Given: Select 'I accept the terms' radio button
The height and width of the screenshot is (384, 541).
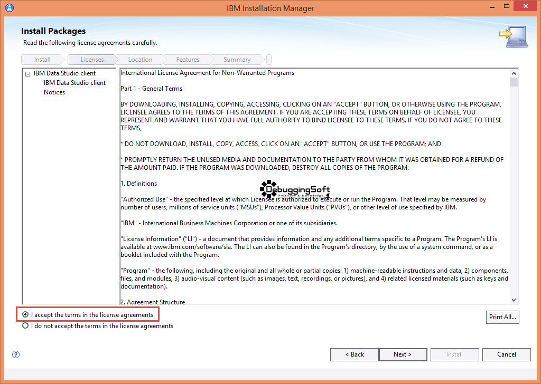Looking at the screenshot, I should click(x=25, y=314).
